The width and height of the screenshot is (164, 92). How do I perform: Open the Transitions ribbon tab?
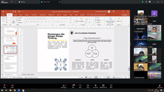point(34,15)
